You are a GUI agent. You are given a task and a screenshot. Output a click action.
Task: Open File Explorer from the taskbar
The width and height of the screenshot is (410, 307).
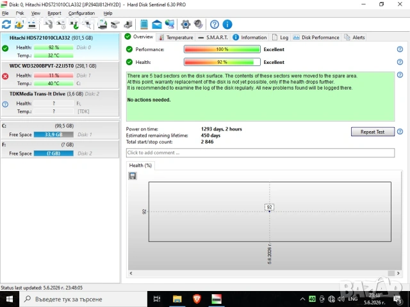[x=177, y=299]
